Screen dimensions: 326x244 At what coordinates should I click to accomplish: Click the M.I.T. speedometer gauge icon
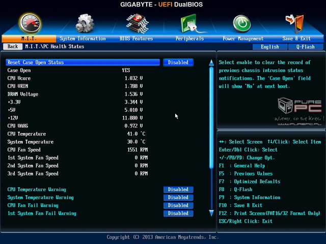coord(30,23)
